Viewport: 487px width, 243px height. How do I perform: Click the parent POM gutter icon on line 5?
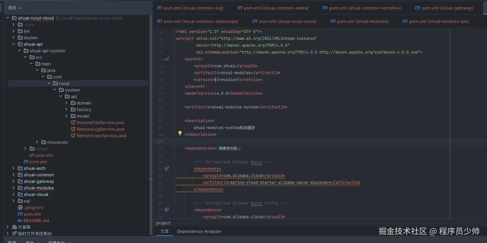pos(167,59)
